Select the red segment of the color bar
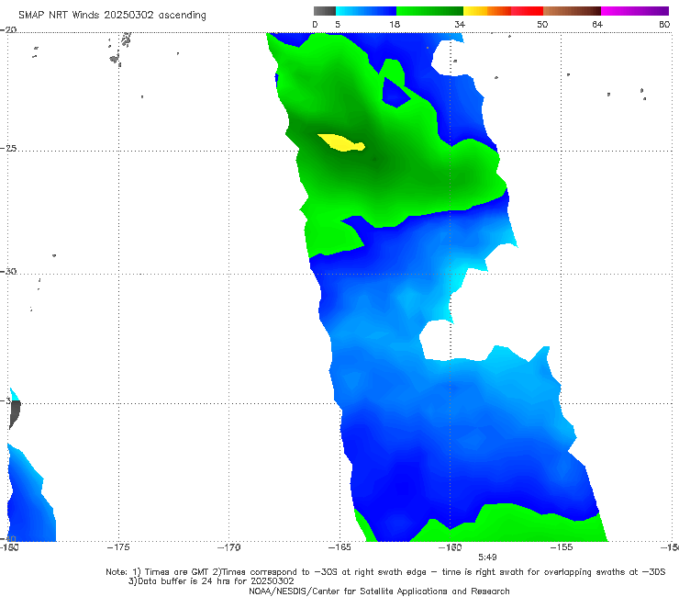 [x=527, y=11]
